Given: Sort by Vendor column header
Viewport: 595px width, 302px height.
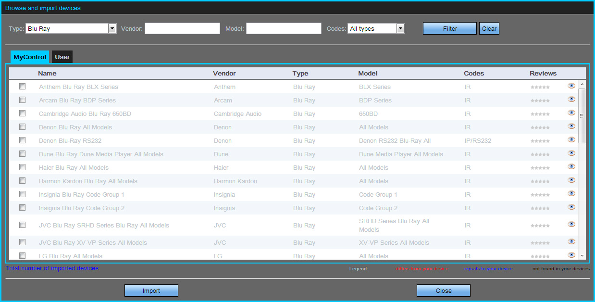Looking at the screenshot, I should [x=224, y=74].
